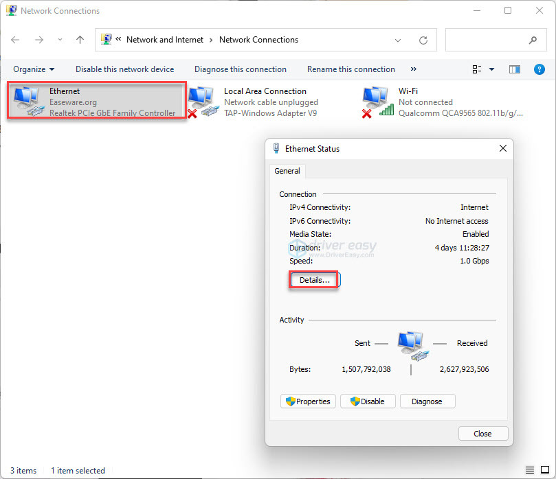Select the Ethernet network adapter icon
Image resolution: width=556 pixels, height=479 pixels.
(28, 101)
